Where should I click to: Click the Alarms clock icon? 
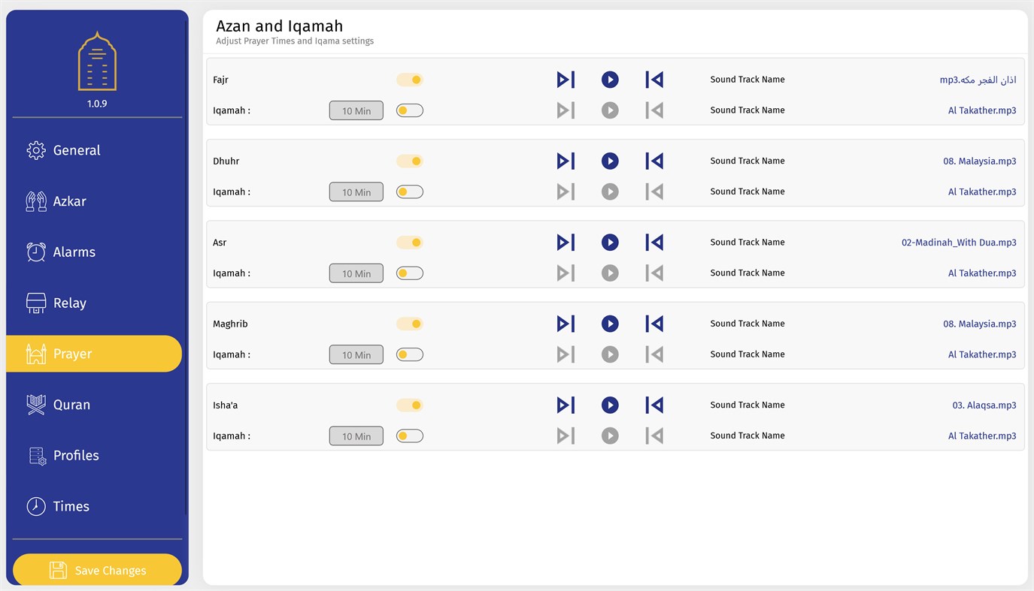(x=36, y=252)
